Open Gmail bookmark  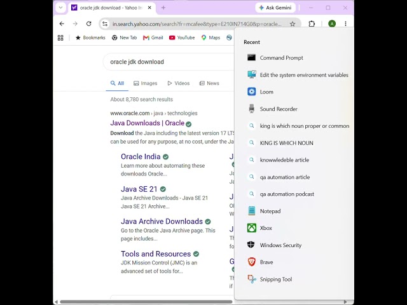click(x=153, y=37)
